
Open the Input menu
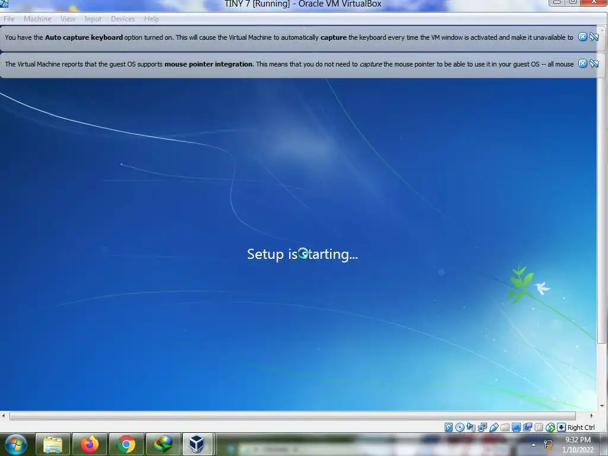(x=93, y=18)
